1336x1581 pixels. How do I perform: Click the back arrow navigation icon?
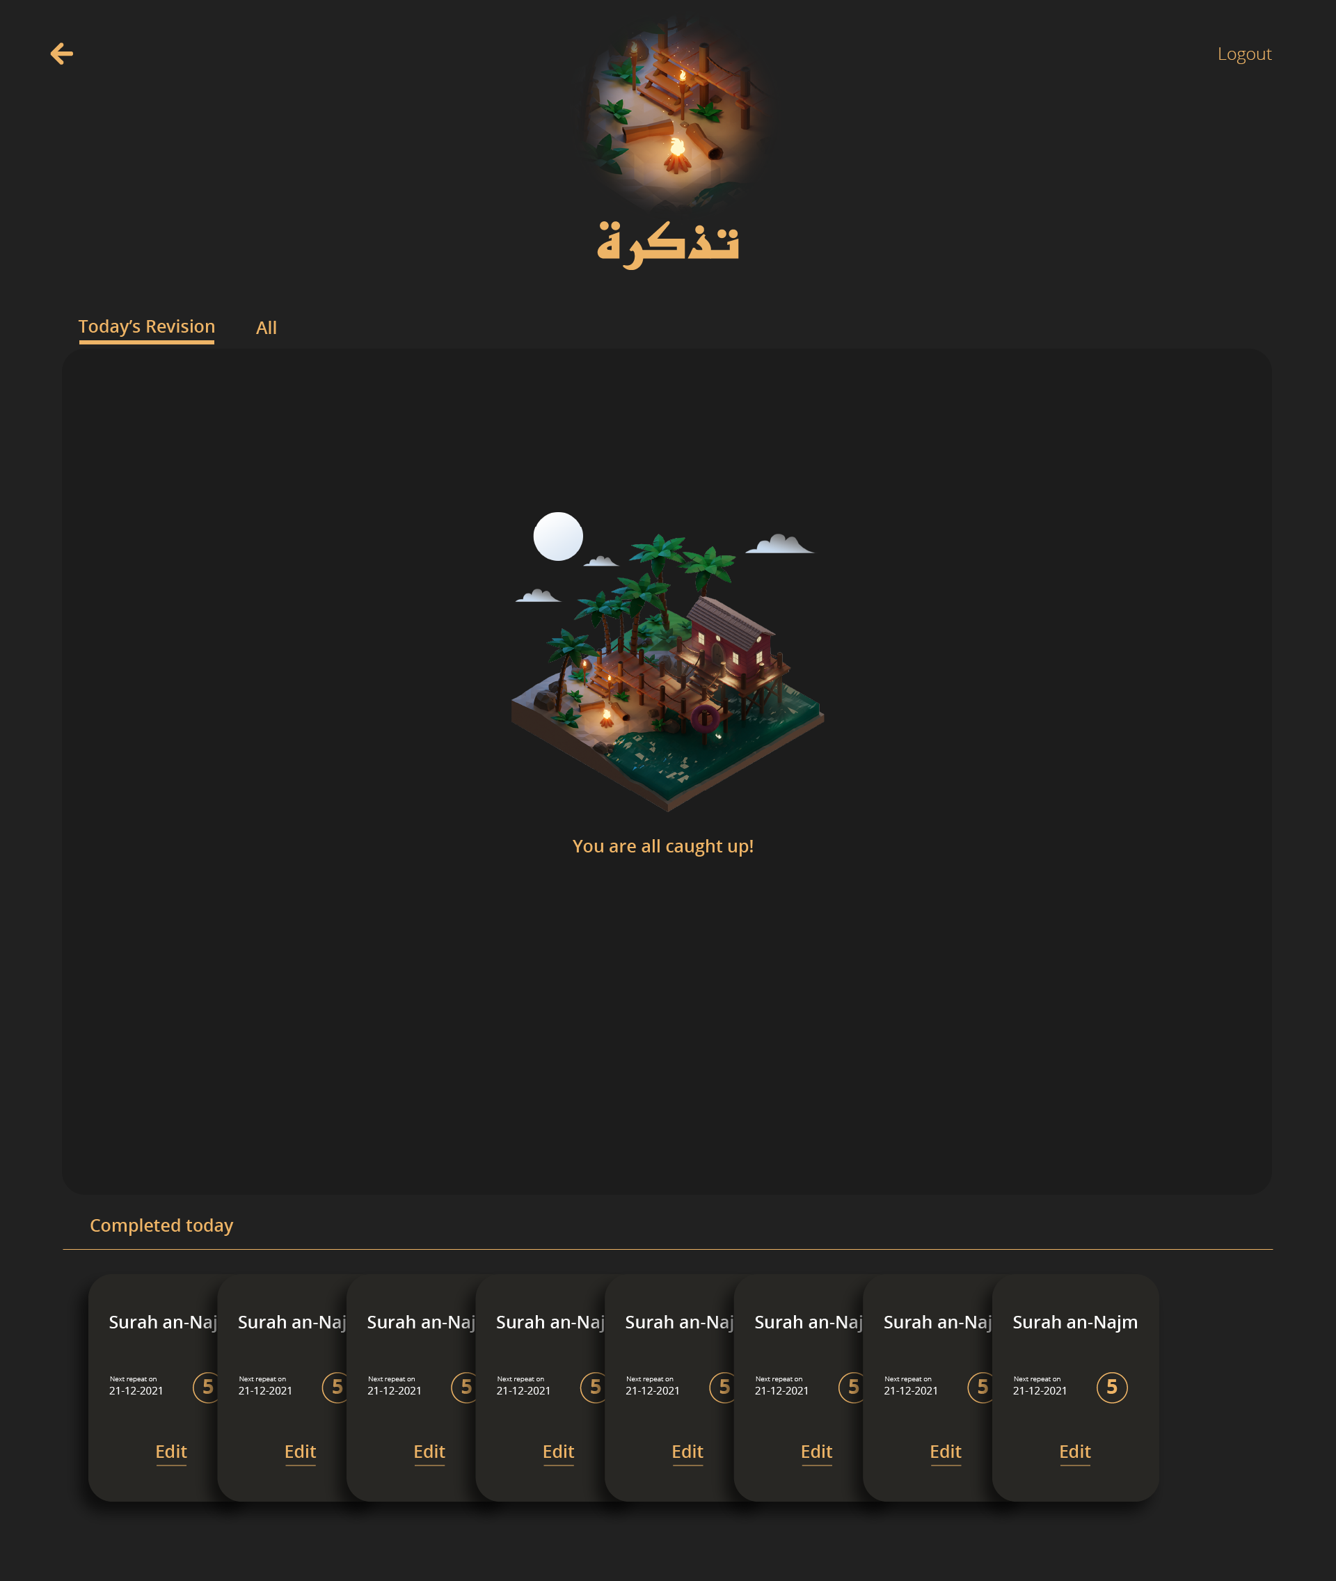(63, 53)
